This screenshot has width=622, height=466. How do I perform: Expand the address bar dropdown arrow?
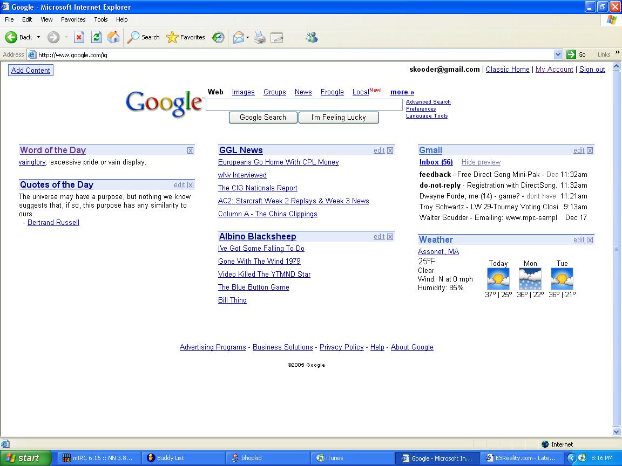558,54
